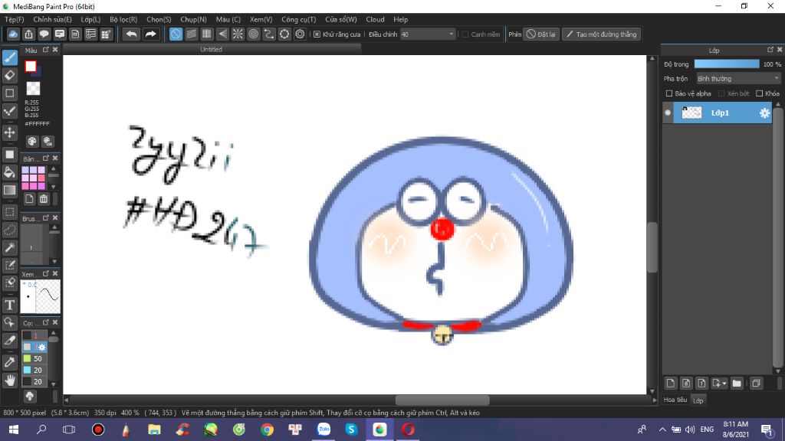Image resolution: width=785 pixels, height=441 pixels.
Task: Create a new layer in Lớp panel
Action: point(670,384)
